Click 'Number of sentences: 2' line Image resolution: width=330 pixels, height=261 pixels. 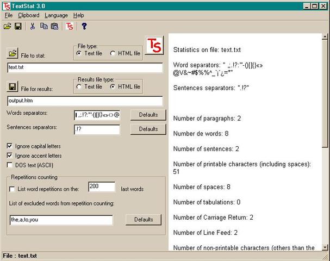pyautogui.click(x=206, y=149)
